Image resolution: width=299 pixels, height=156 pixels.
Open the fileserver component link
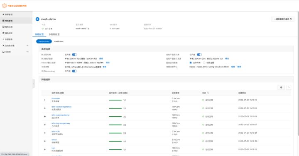pos(56,98)
